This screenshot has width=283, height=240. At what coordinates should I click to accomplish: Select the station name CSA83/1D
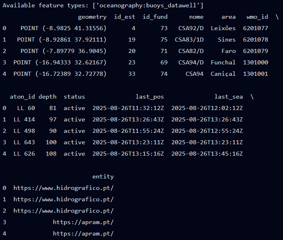(189, 40)
